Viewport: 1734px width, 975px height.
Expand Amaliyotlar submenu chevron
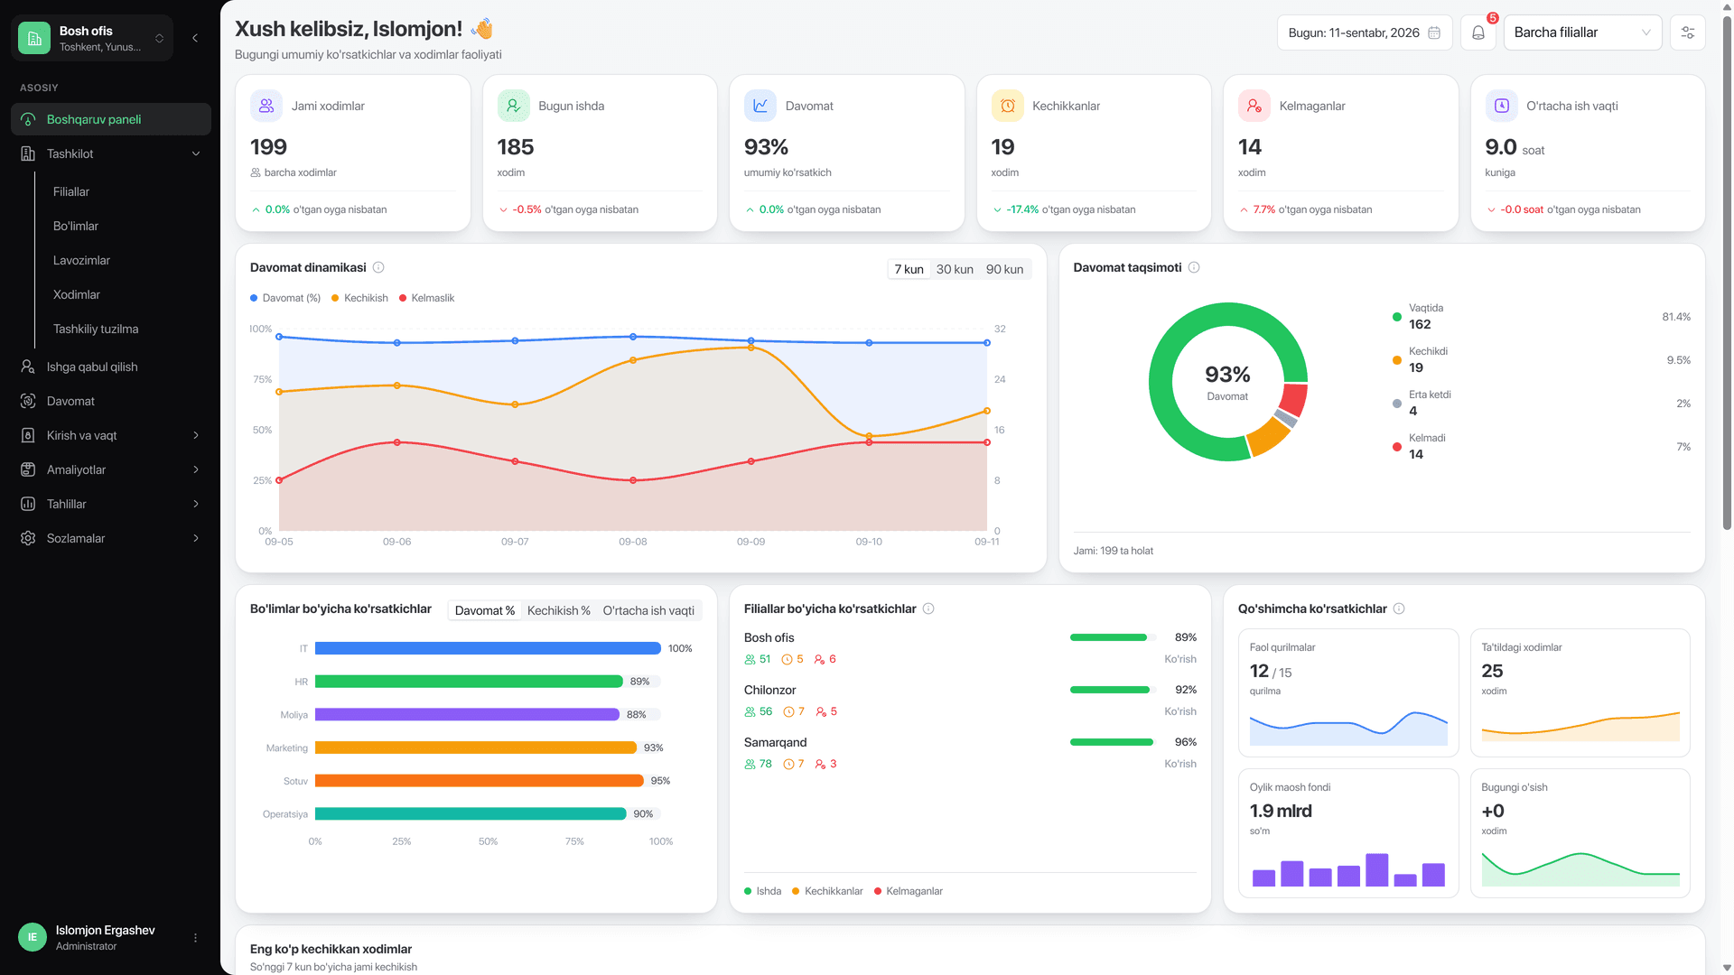196,469
